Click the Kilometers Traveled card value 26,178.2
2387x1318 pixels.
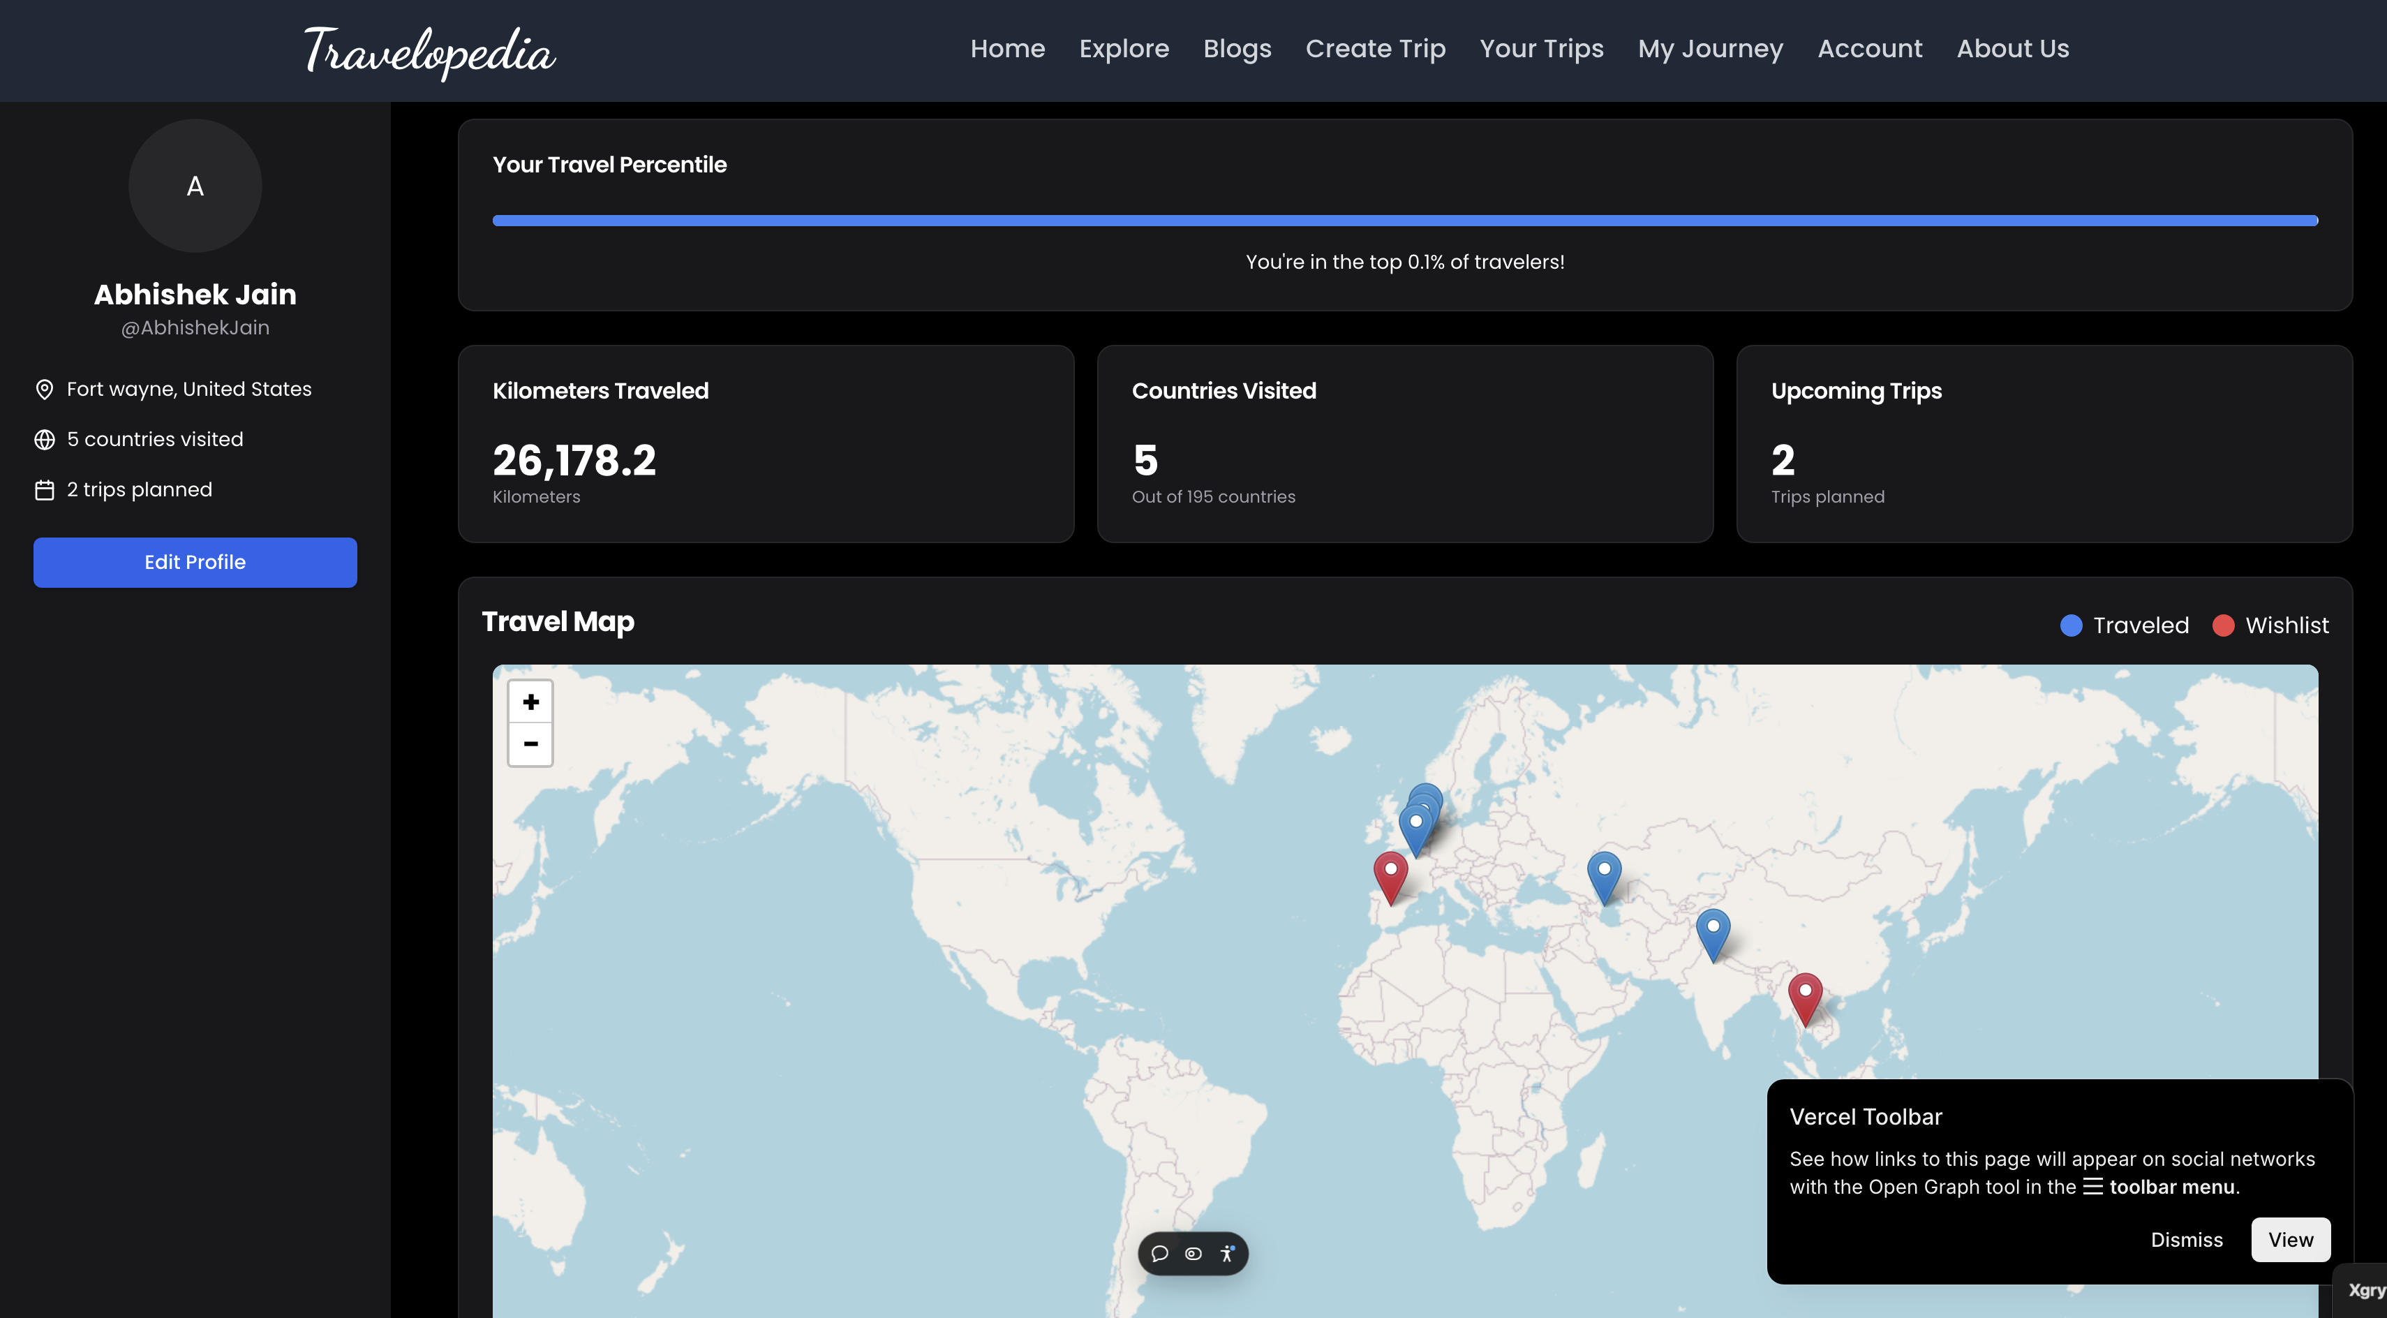(x=574, y=460)
